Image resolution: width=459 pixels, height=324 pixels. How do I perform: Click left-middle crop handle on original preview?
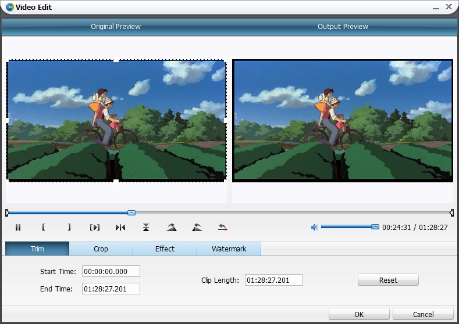[8, 120]
